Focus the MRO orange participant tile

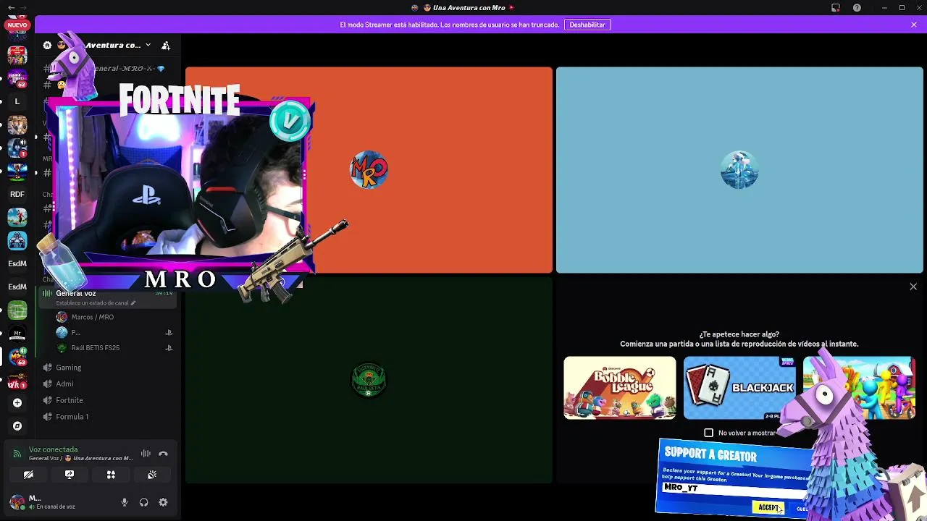click(369, 170)
